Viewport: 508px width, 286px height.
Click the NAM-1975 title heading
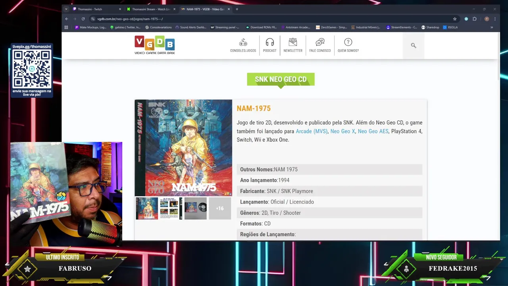254,108
